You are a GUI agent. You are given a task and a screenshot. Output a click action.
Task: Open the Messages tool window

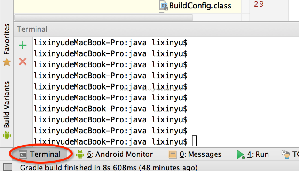tap(195, 154)
